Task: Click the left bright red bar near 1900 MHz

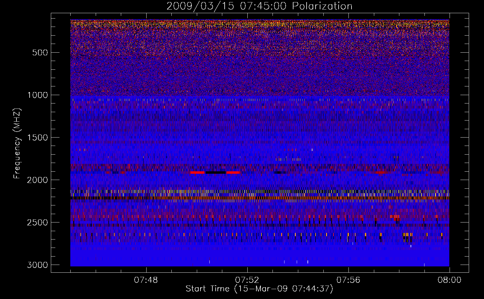Action: pos(197,173)
